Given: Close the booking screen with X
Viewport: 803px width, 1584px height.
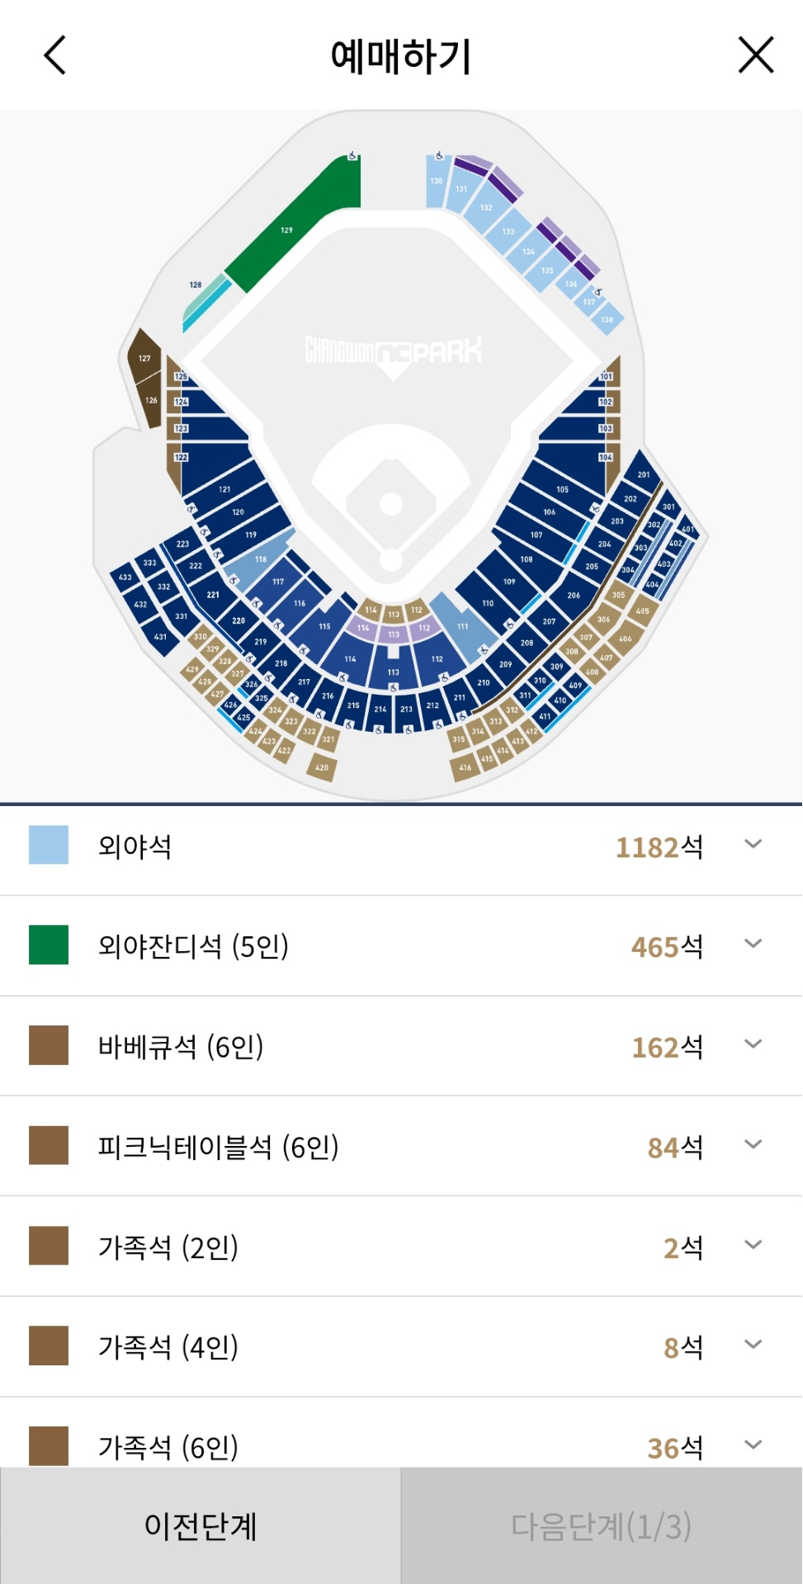Looking at the screenshot, I should pyautogui.click(x=755, y=55).
